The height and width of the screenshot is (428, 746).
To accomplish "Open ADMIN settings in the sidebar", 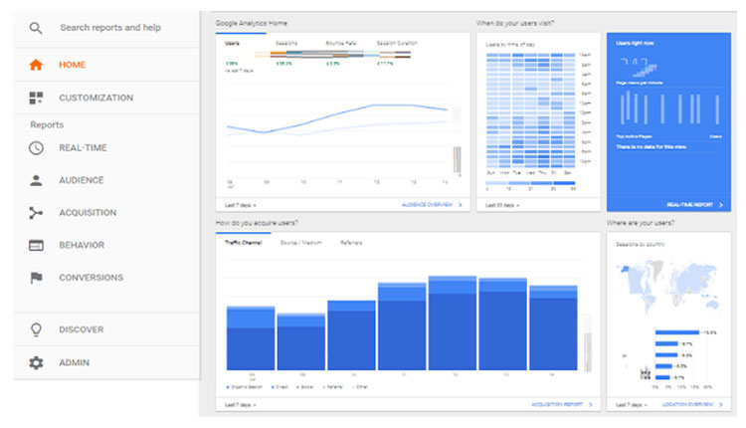I will tap(75, 362).
